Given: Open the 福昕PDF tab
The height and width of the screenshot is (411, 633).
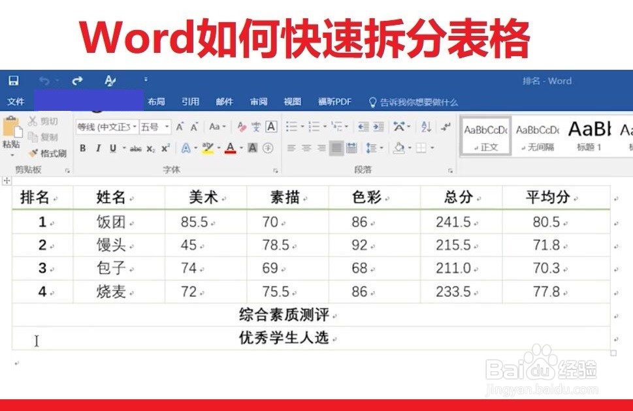Looking at the screenshot, I should pyautogui.click(x=334, y=102).
